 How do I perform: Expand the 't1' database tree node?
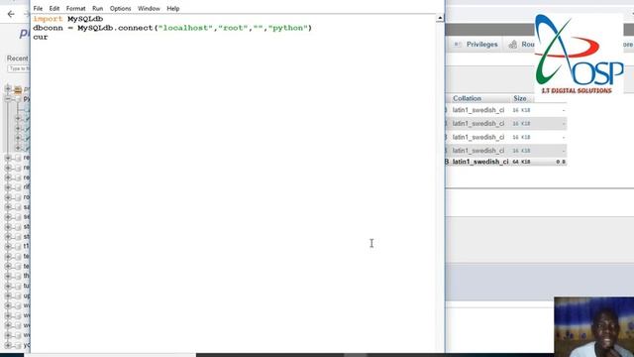[8, 246]
